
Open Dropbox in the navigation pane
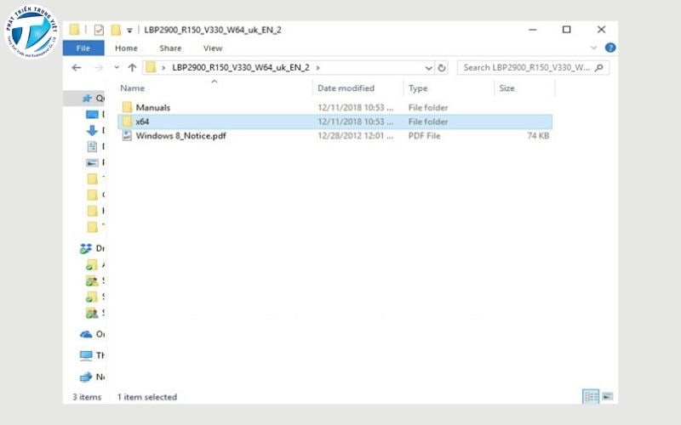[86, 248]
